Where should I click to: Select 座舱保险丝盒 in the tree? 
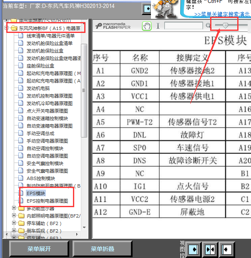click(40, 66)
